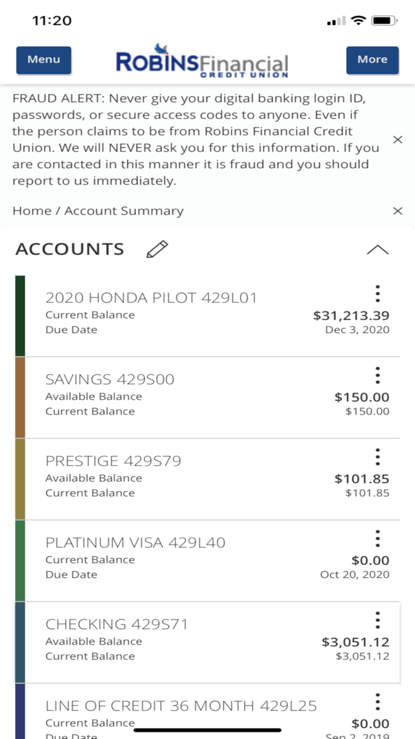Collapse the Accounts section chevron
This screenshot has width=415, height=739.
(378, 250)
